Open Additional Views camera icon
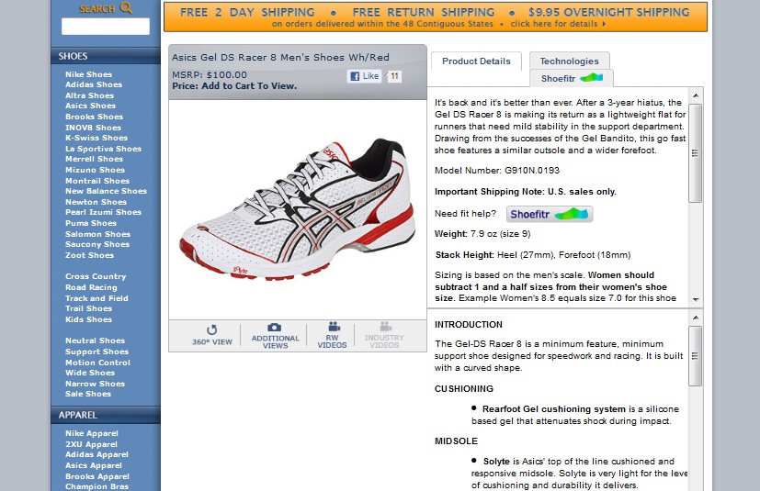Screen dimensions: 760x491 275,328
